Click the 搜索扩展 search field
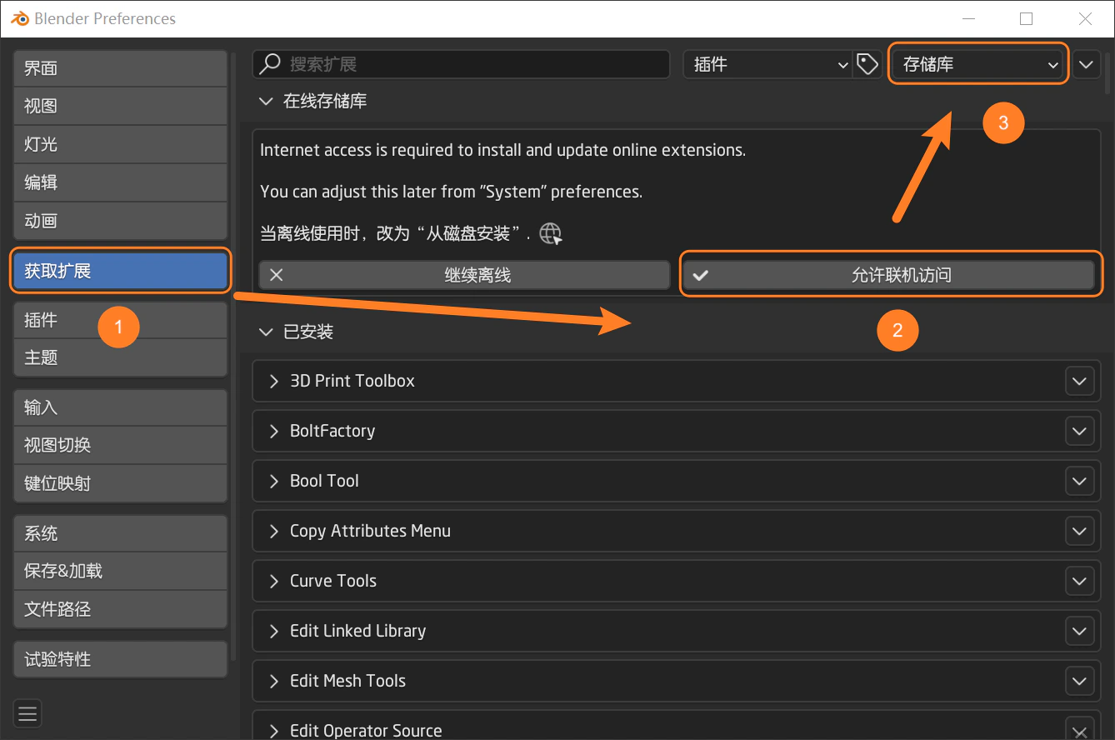1115x740 pixels. click(x=462, y=64)
